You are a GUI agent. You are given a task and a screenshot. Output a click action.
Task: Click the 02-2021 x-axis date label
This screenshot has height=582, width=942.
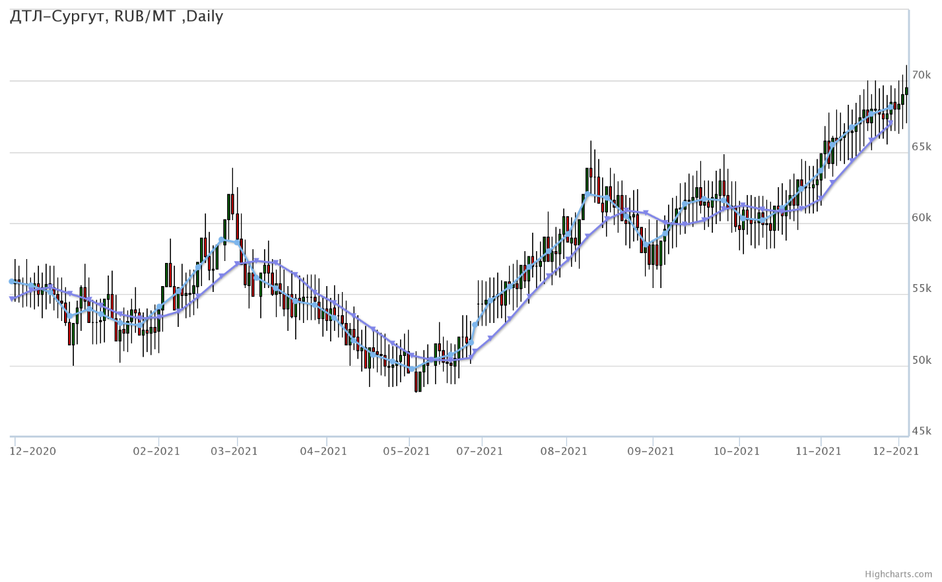(x=156, y=451)
